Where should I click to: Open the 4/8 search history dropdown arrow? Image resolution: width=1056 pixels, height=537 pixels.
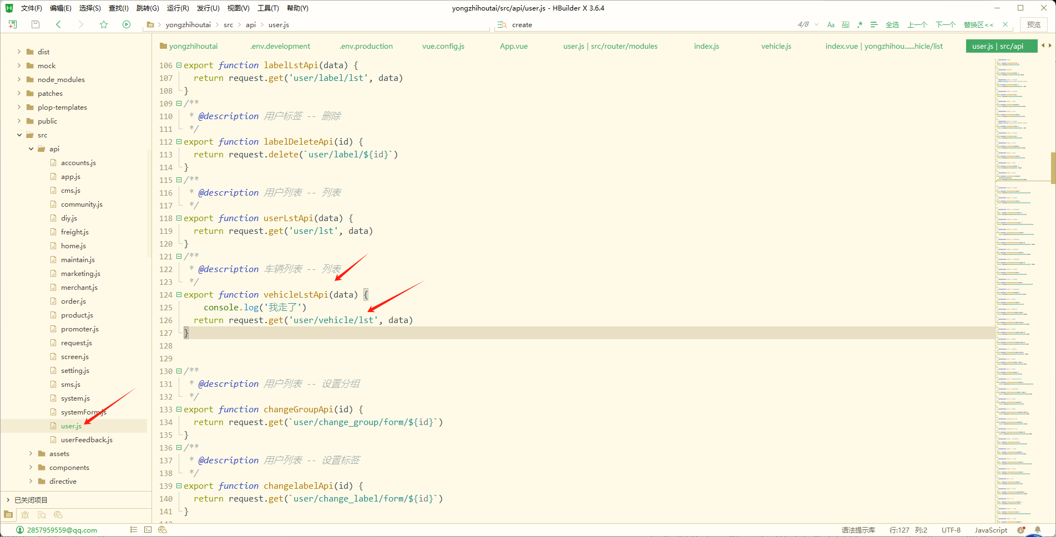(816, 24)
